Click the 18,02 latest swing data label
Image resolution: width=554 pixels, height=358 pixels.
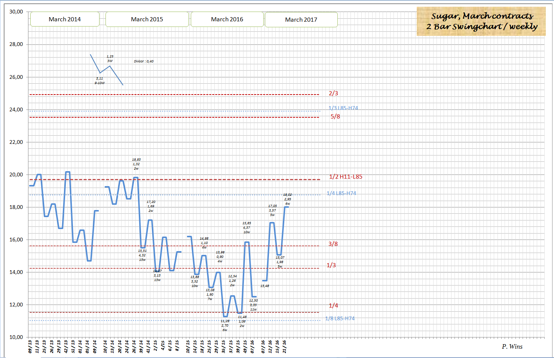tap(287, 195)
